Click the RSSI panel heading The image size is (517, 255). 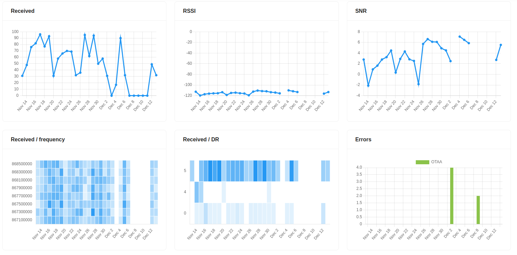click(x=189, y=11)
